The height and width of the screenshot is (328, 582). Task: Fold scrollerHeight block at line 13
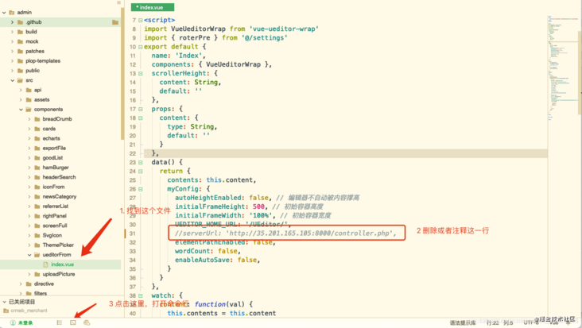[x=140, y=73]
